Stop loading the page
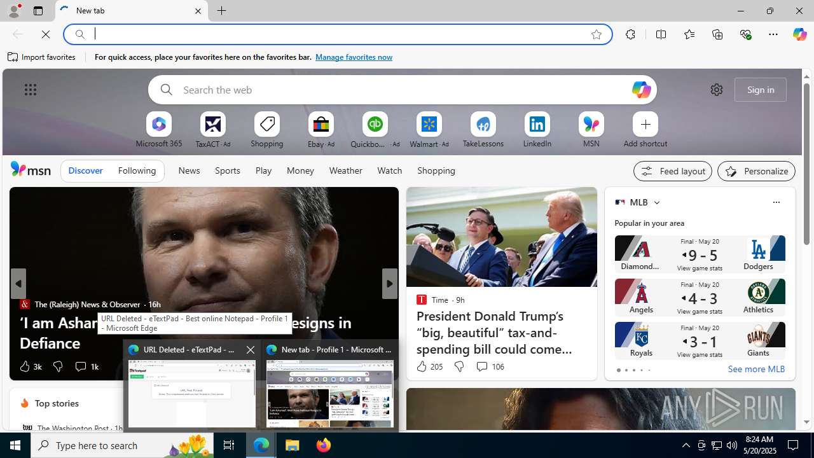This screenshot has width=814, height=458. click(46, 34)
